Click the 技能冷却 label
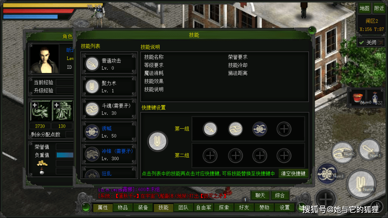The height and width of the screenshot is (218, 388). click(238, 65)
